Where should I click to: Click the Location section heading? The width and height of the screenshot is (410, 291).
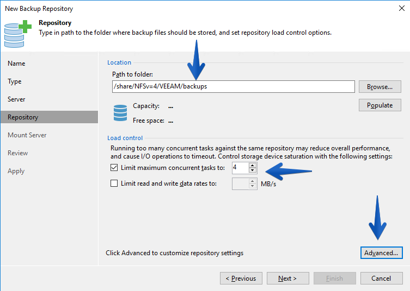tap(119, 62)
